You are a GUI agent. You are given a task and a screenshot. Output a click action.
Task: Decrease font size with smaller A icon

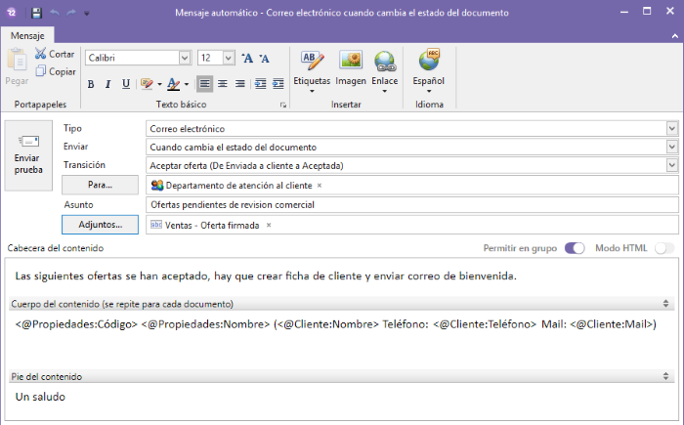pos(265,58)
